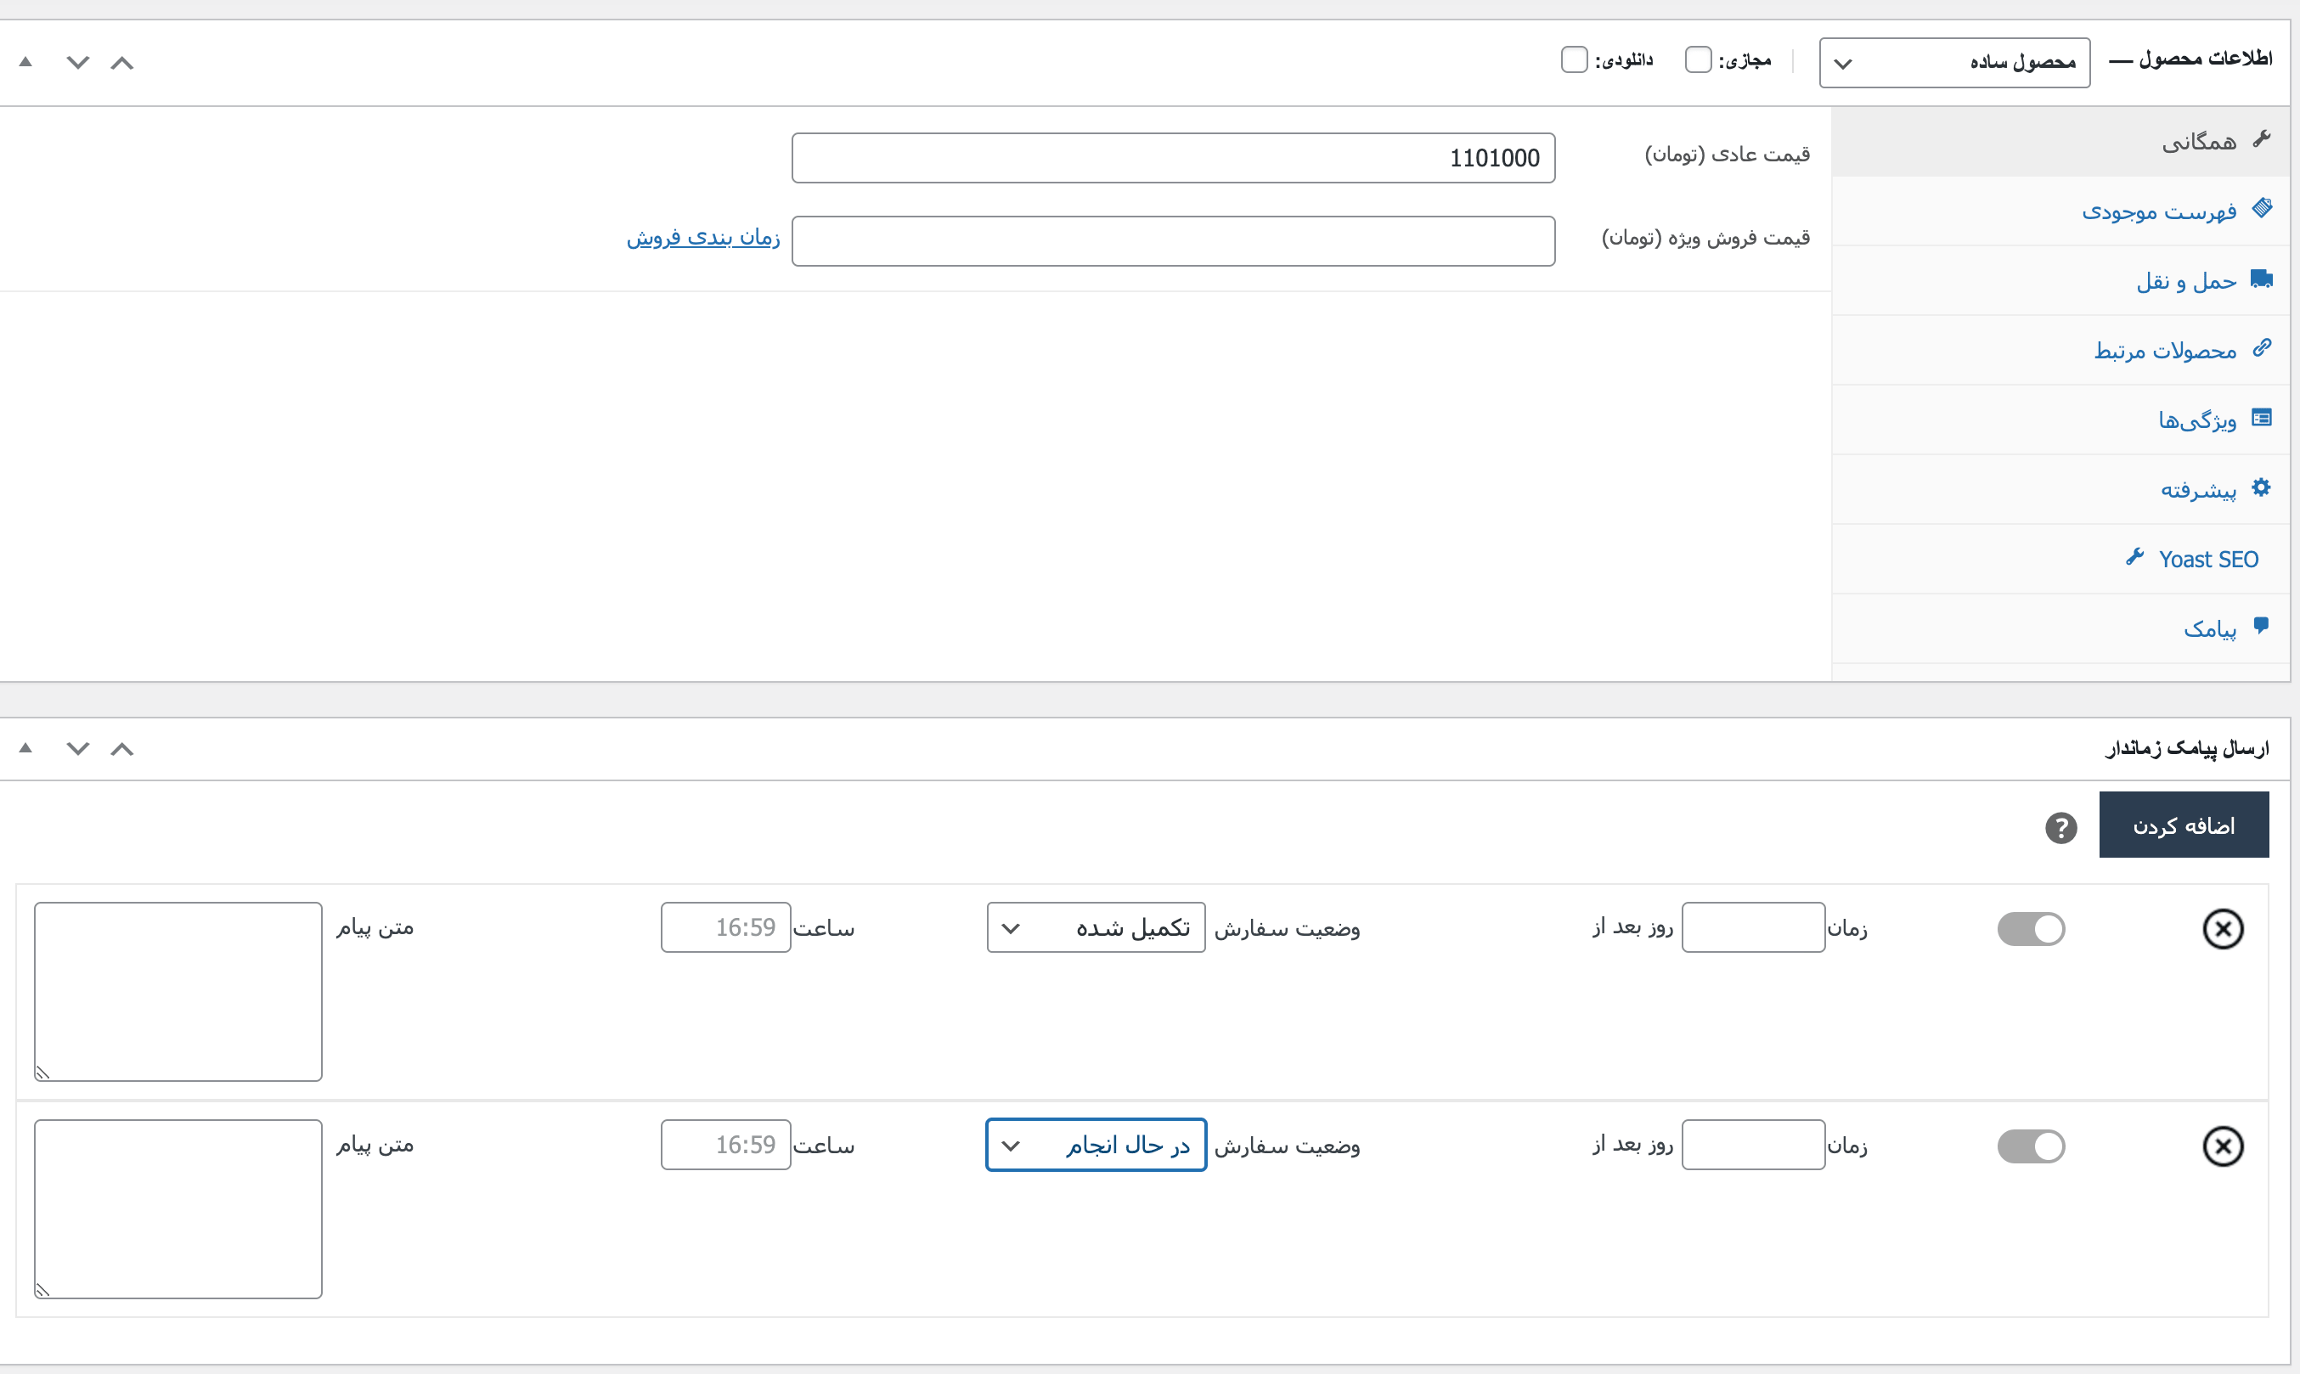Click the link icon beside محصولات مرتبط
The image size is (2300, 1374).
click(x=2262, y=347)
